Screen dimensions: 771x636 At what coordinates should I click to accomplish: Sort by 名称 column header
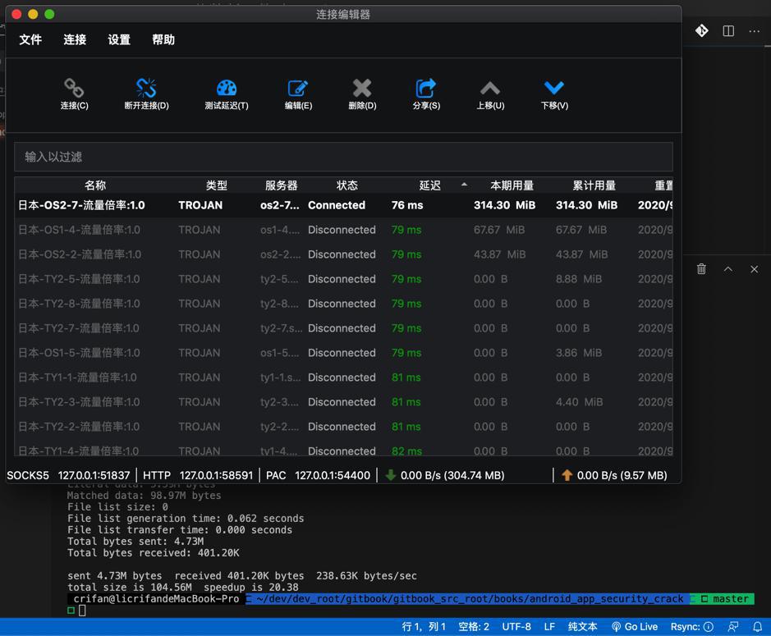pyautogui.click(x=95, y=185)
